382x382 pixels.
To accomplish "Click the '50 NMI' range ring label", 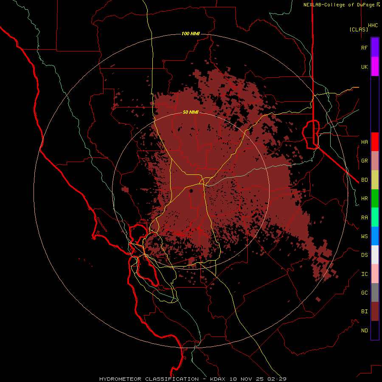I will tap(191, 112).
